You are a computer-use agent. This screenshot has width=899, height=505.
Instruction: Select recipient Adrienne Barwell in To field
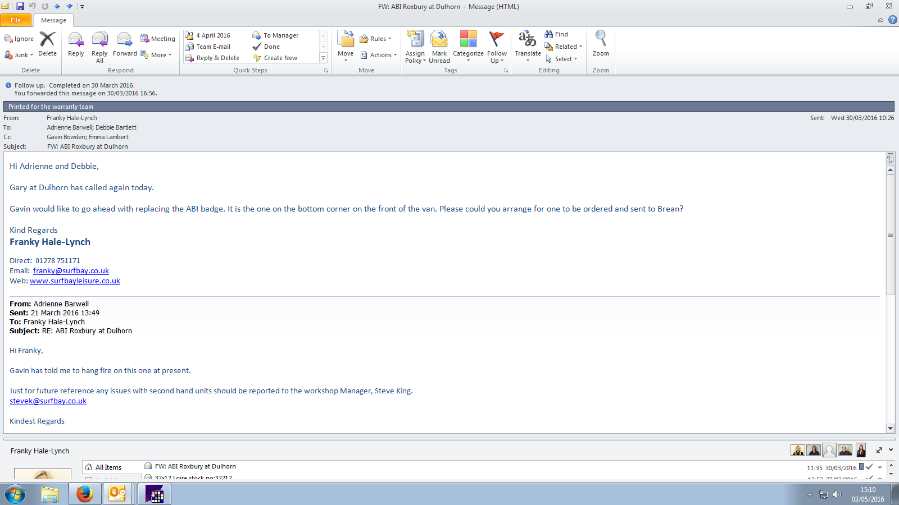pos(70,127)
